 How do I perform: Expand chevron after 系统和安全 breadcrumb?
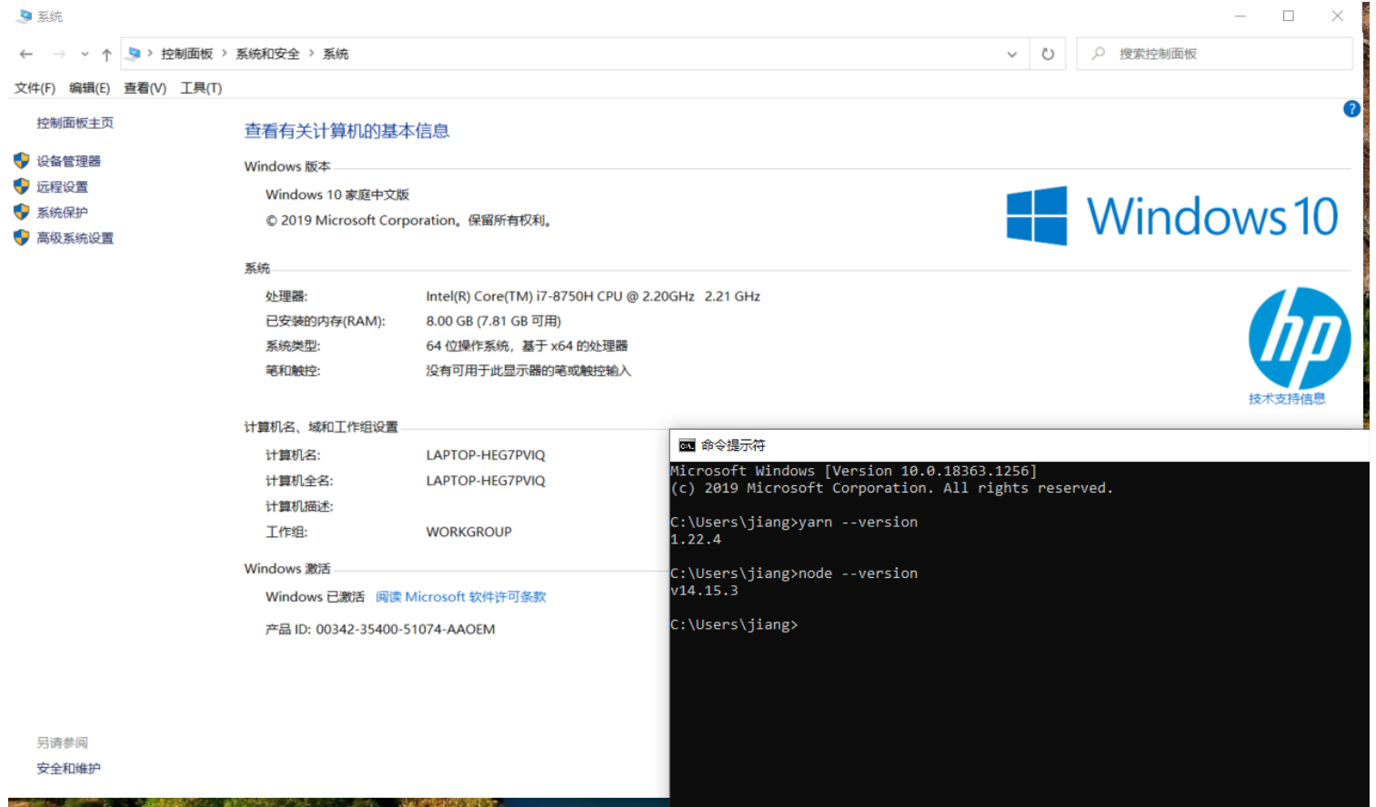[x=311, y=54]
